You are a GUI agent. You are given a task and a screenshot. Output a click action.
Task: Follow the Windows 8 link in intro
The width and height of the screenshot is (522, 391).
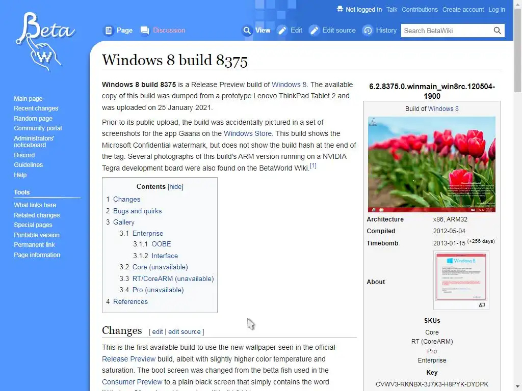(x=289, y=85)
